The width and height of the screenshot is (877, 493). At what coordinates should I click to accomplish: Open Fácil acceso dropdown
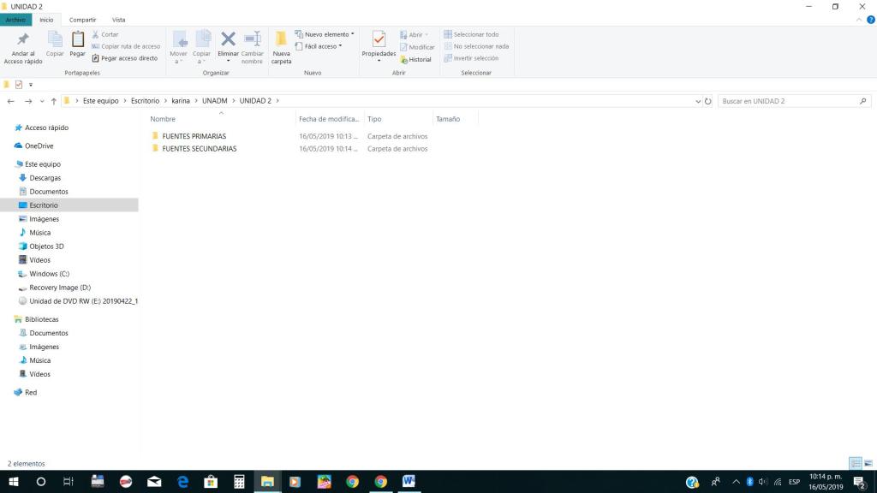[x=319, y=46]
